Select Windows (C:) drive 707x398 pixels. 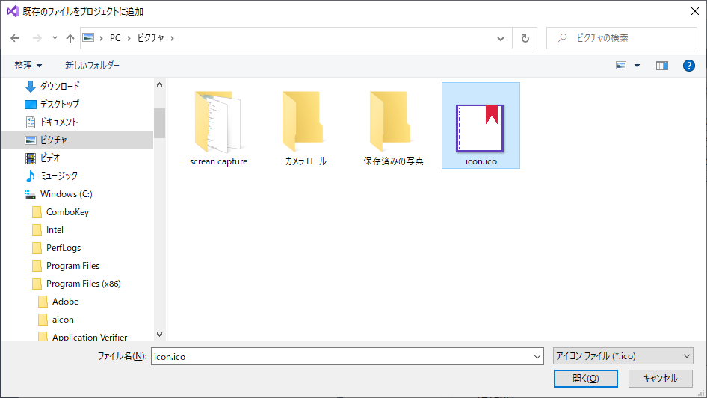coord(67,194)
